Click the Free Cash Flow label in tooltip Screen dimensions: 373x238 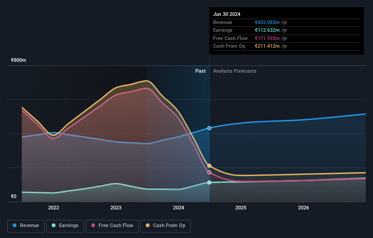click(230, 38)
